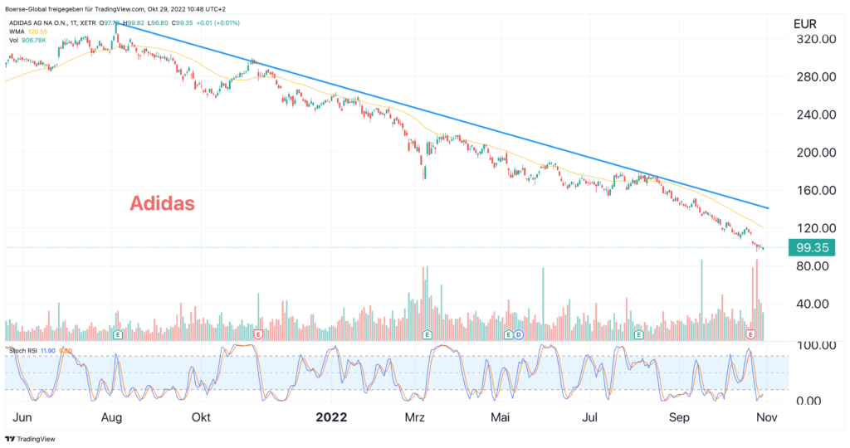
Task: Click the TradingView logo at bottom left
Action: click(31, 439)
